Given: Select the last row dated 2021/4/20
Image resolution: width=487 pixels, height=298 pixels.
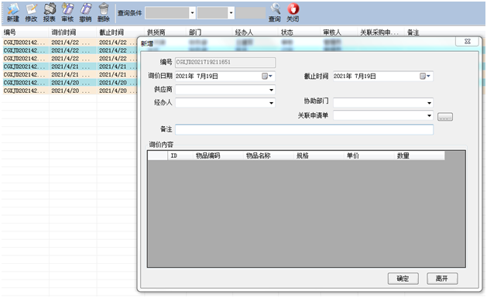Looking at the screenshot, I should [x=69, y=91].
